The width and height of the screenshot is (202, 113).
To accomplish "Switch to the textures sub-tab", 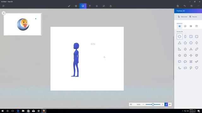I will (x=191, y=26).
